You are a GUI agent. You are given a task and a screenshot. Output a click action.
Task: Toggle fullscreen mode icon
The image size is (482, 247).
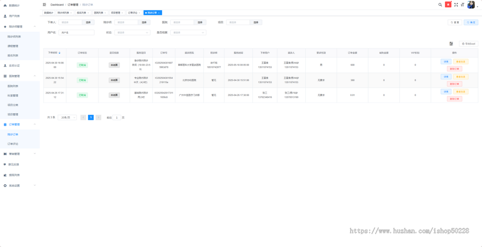point(456,5)
